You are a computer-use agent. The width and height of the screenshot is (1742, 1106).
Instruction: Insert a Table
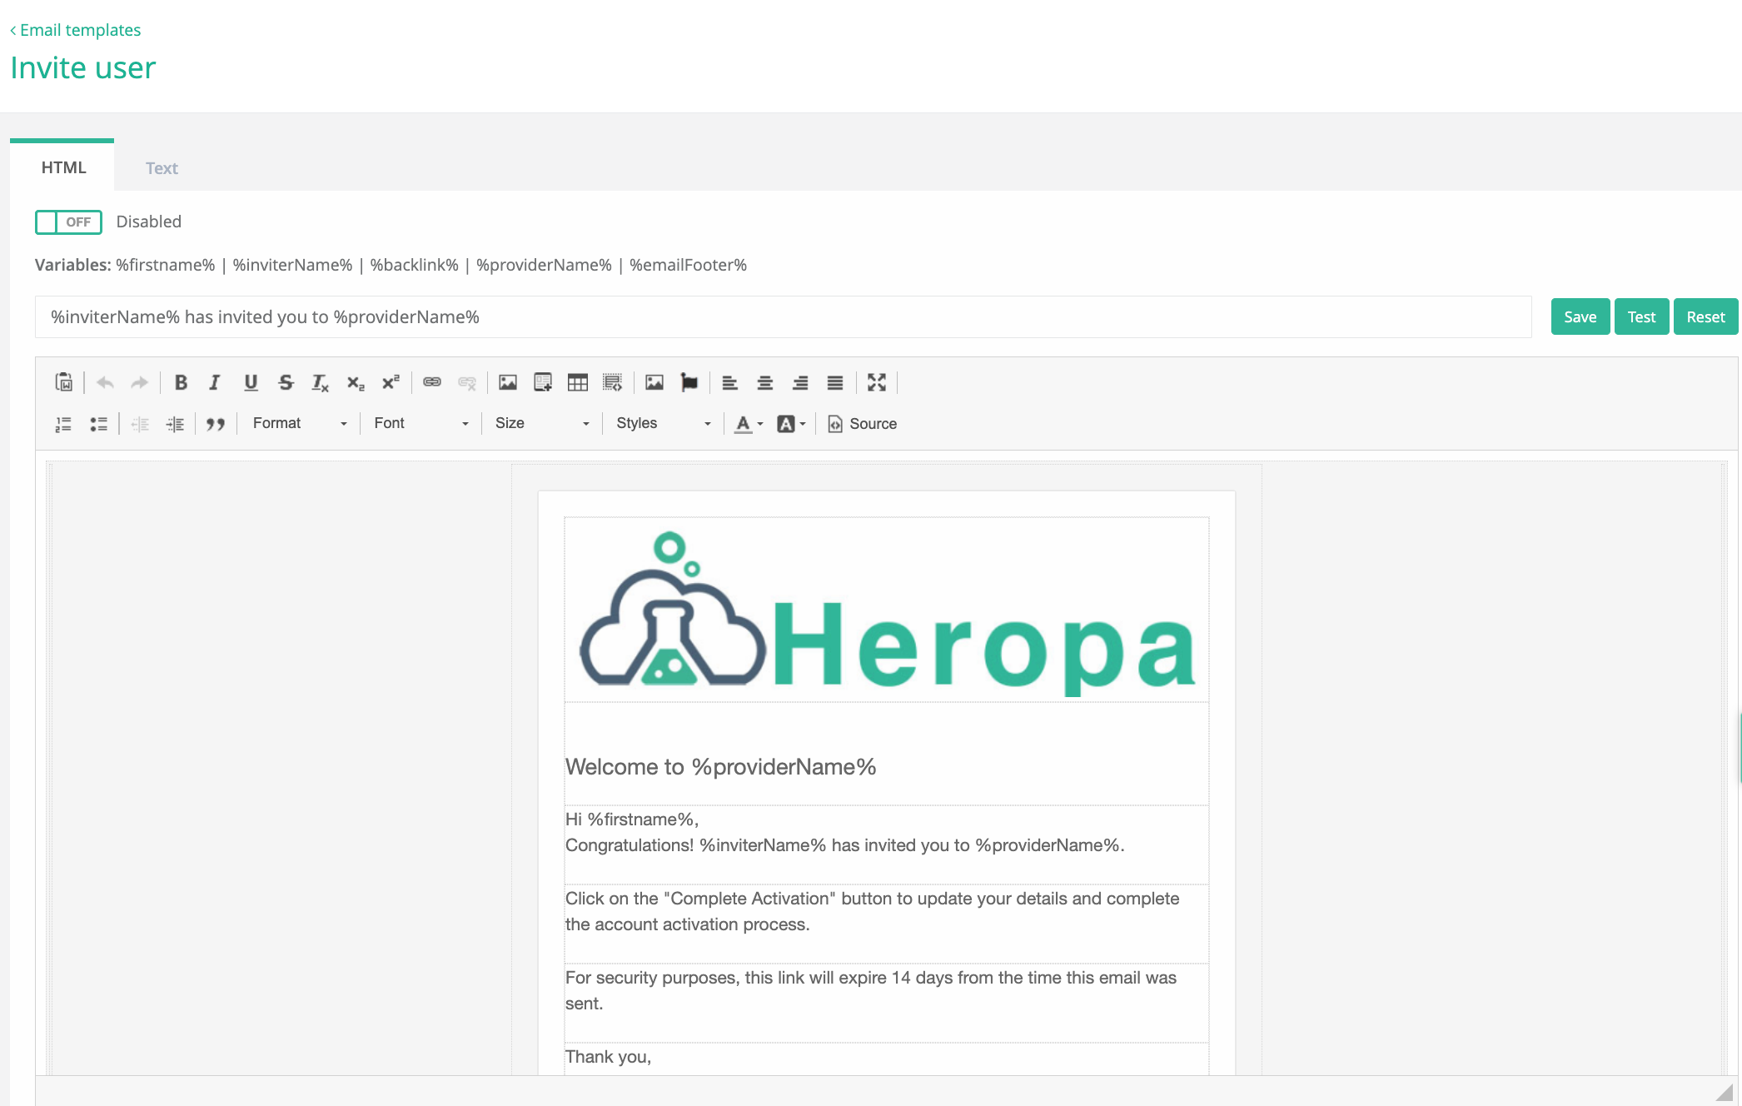click(x=578, y=382)
